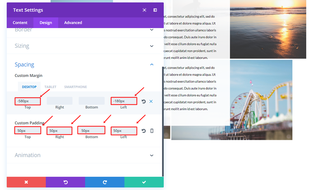
Task: Focus the Custom Margin Right field
Action: (59, 101)
